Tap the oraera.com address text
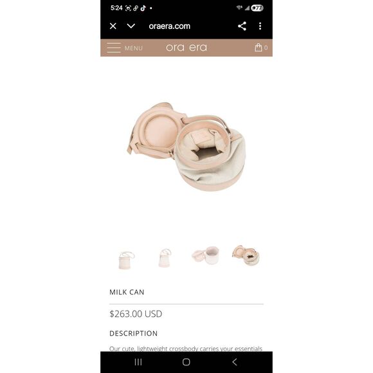Screen dimensions: 373x373 pos(169,26)
